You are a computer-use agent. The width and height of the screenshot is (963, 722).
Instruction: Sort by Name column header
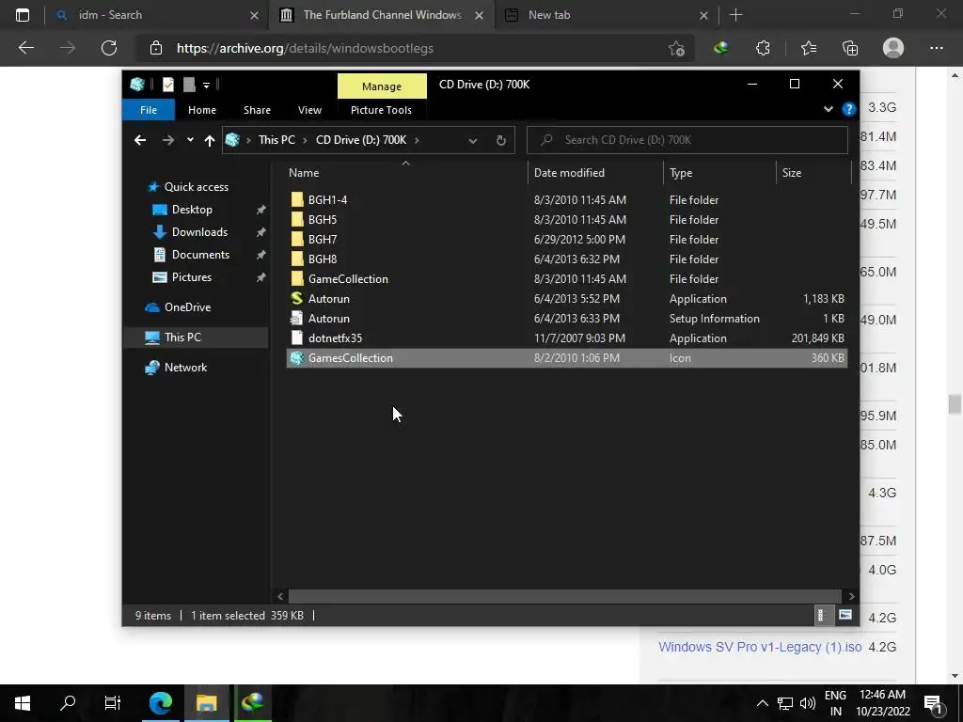point(405,173)
